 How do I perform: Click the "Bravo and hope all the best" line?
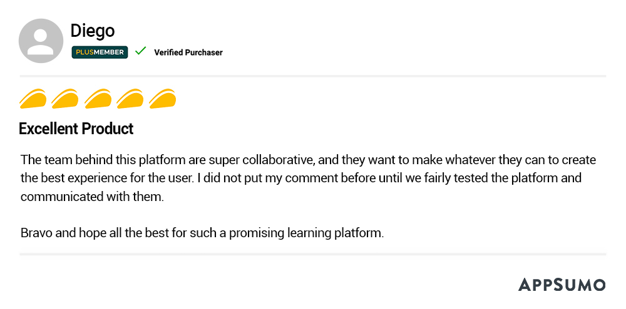202,233
